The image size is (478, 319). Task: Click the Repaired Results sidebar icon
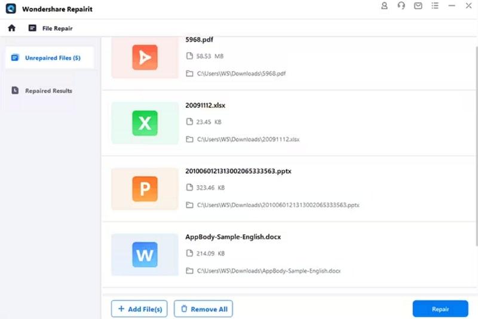coord(15,90)
